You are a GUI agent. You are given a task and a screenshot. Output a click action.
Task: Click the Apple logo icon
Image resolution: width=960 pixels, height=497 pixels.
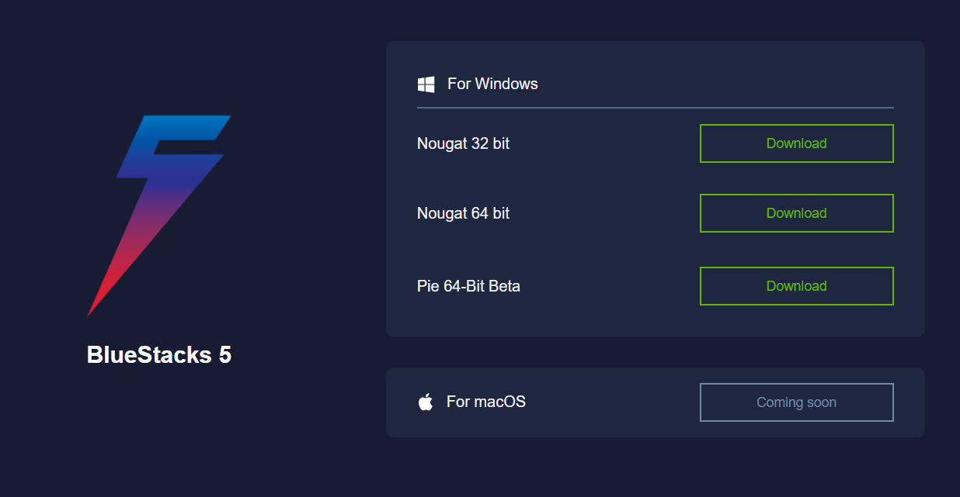click(426, 402)
